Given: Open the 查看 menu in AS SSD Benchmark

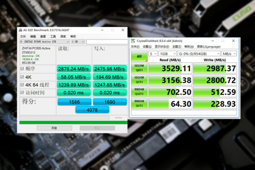Looking at the screenshot, I should [x=43, y=37].
